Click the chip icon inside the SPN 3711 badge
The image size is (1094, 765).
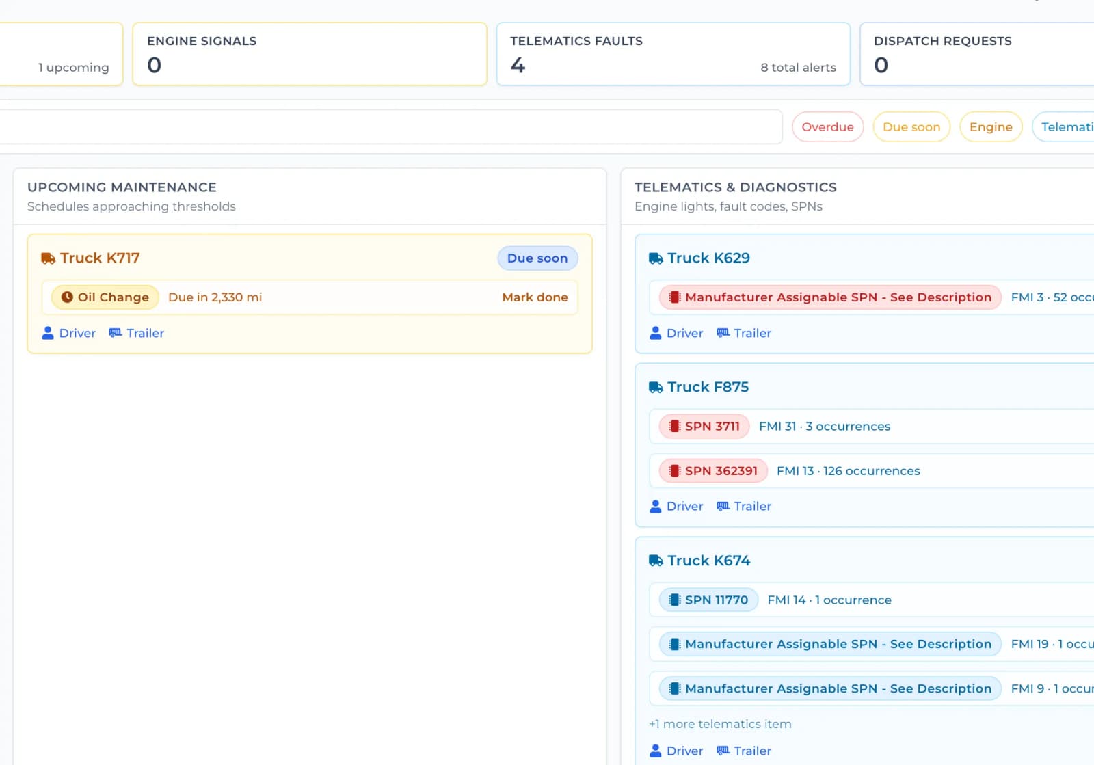point(675,426)
